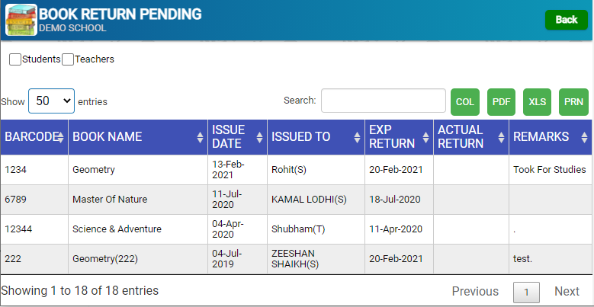The width and height of the screenshot is (594, 307).
Task: Sort by the ACTUAL RETURN column arrows
Action: click(x=501, y=137)
